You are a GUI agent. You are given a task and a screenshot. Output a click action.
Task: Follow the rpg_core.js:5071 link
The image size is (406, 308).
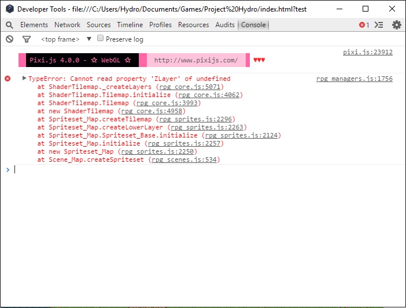coord(190,87)
